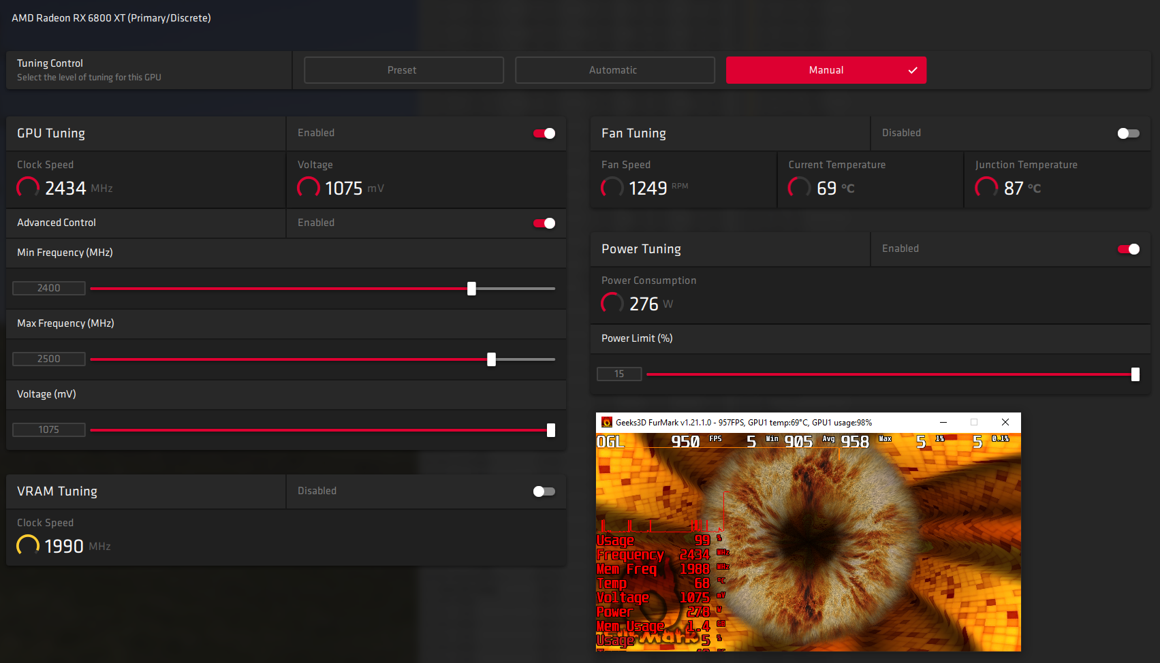The image size is (1160, 663).
Task: Click the Power Limit (%) label
Action: point(637,338)
